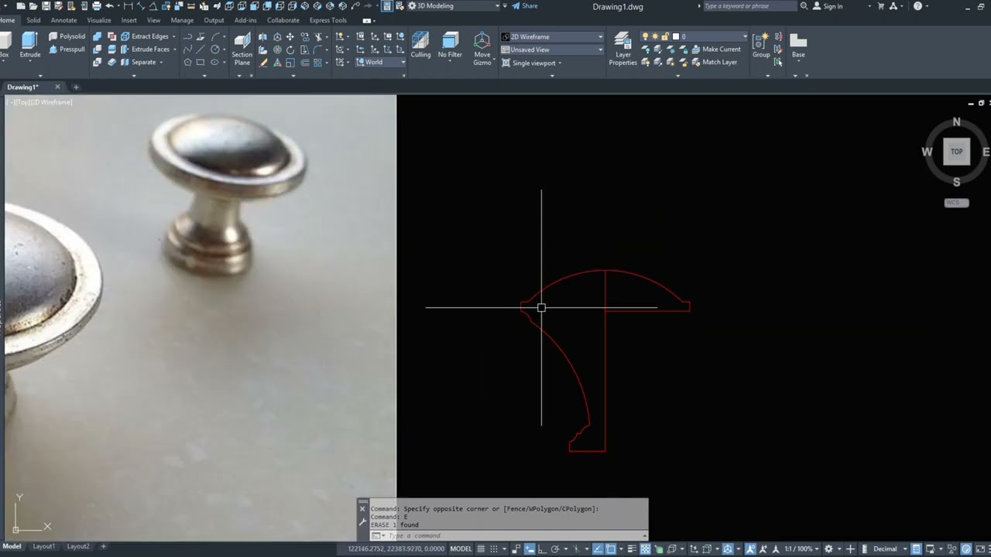The image size is (991, 557).
Task: Select the Extrude tool
Action: [x=30, y=45]
